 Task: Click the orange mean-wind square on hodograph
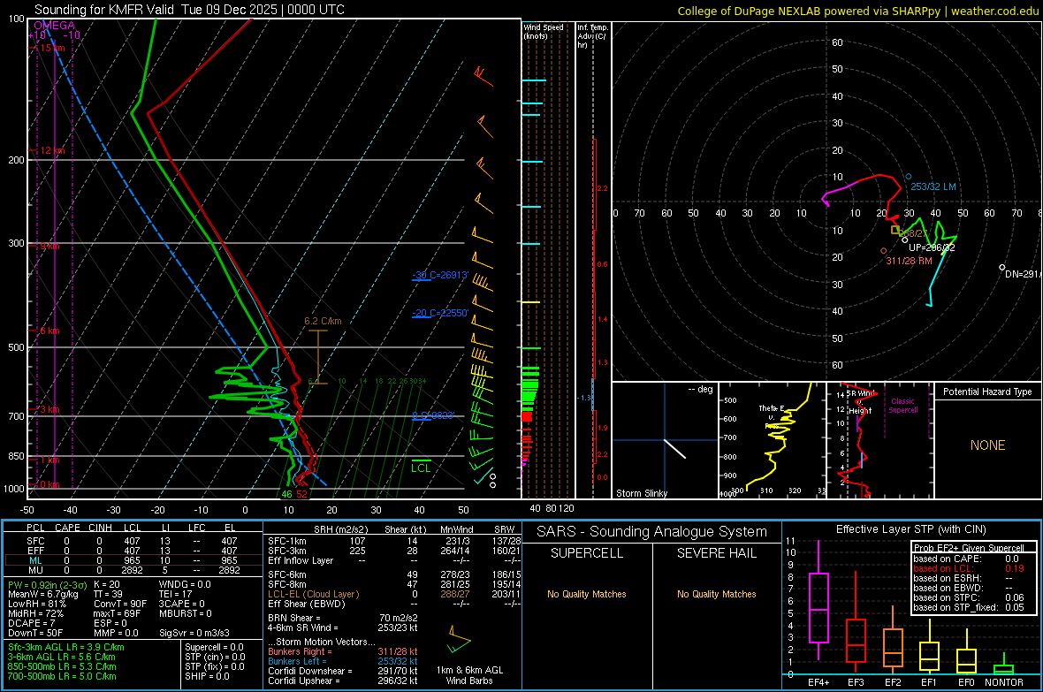[895, 230]
